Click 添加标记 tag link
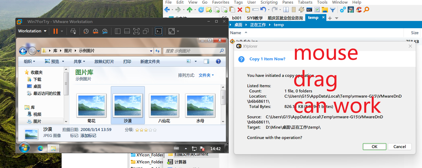Viewport: 422px width, 168px height. click(x=88, y=136)
